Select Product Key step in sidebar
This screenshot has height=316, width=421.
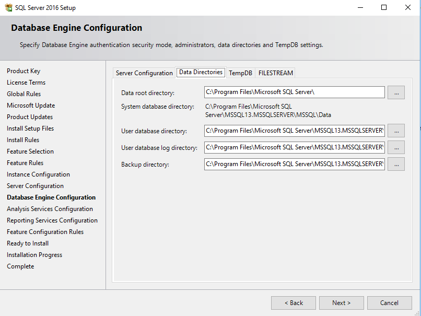[x=24, y=71]
